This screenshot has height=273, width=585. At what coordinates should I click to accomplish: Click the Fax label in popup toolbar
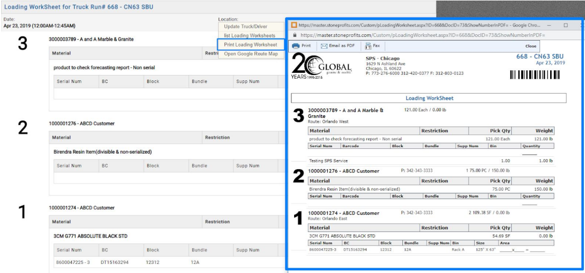click(x=376, y=45)
